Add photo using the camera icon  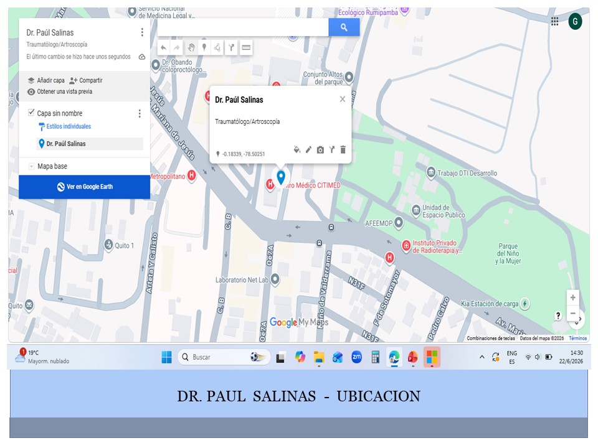pyautogui.click(x=320, y=150)
